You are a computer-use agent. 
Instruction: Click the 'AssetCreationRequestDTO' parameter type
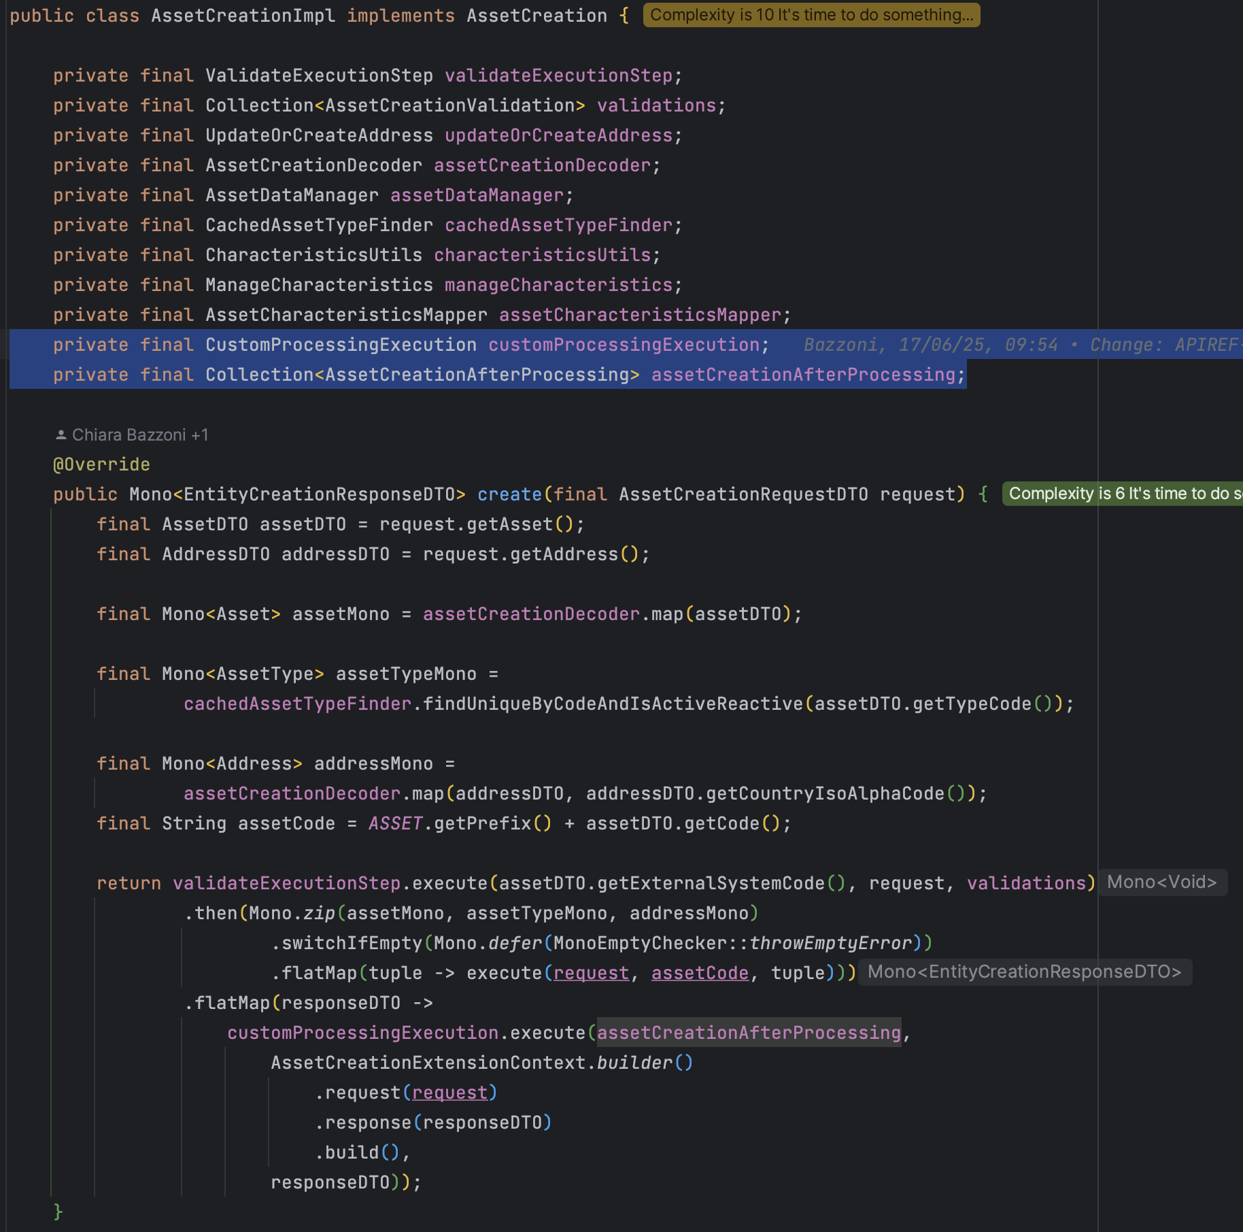pos(743,494)
